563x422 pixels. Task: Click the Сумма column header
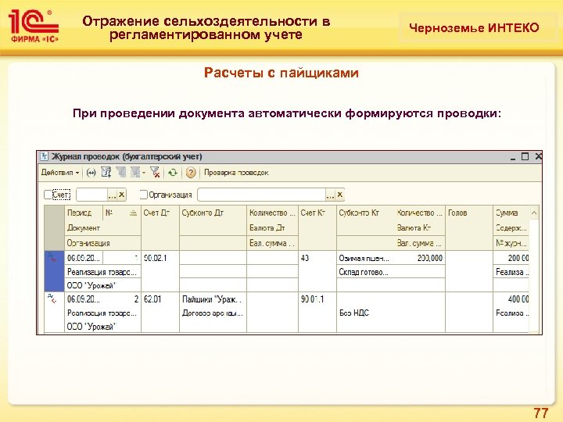tap(511, 213)
